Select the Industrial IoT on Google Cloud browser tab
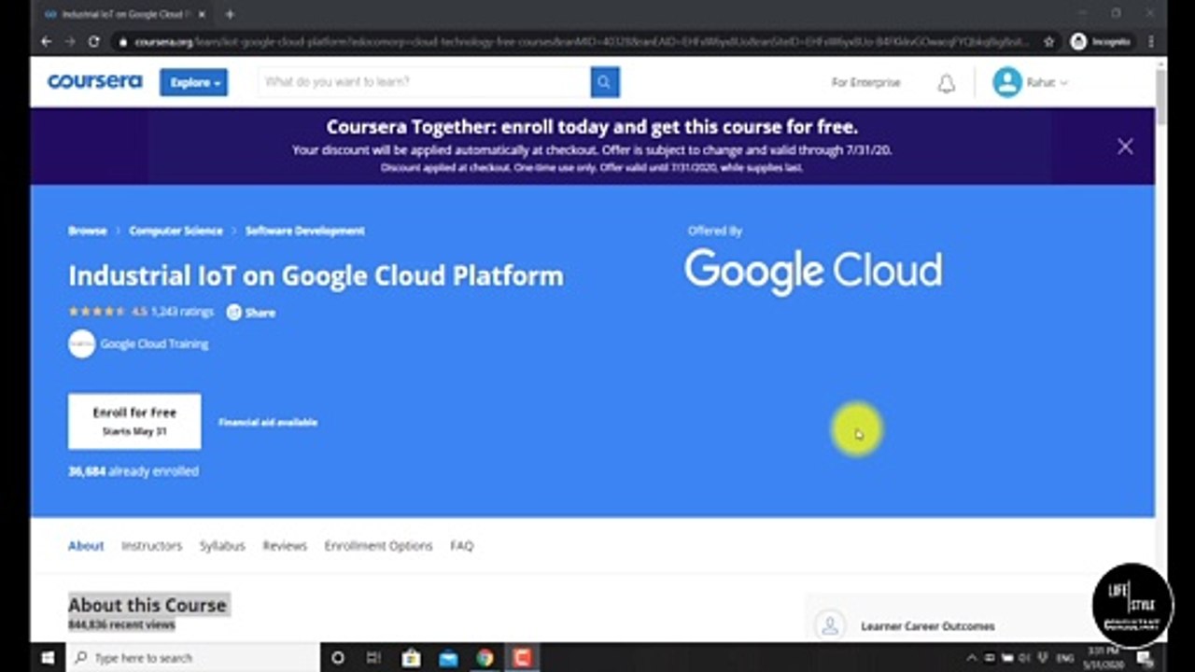Image resolution: width=1195 pixels, height=672 pixels. click(x=124, y=14)
